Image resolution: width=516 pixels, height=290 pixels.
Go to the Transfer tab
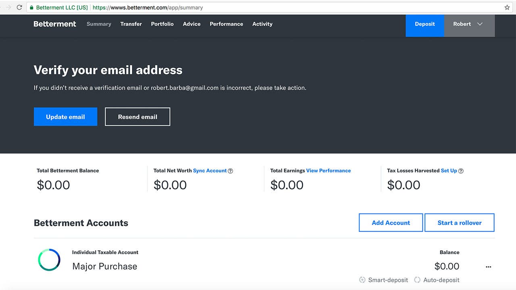click(x=131, y=24)
